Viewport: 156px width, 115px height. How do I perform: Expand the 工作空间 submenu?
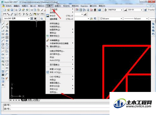pos(60,9)
